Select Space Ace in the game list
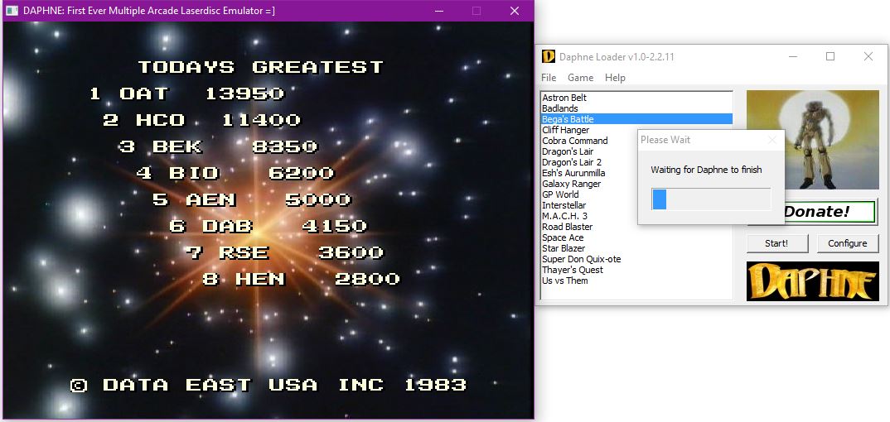Screen dimensions: 890x422 click(636, 238)
